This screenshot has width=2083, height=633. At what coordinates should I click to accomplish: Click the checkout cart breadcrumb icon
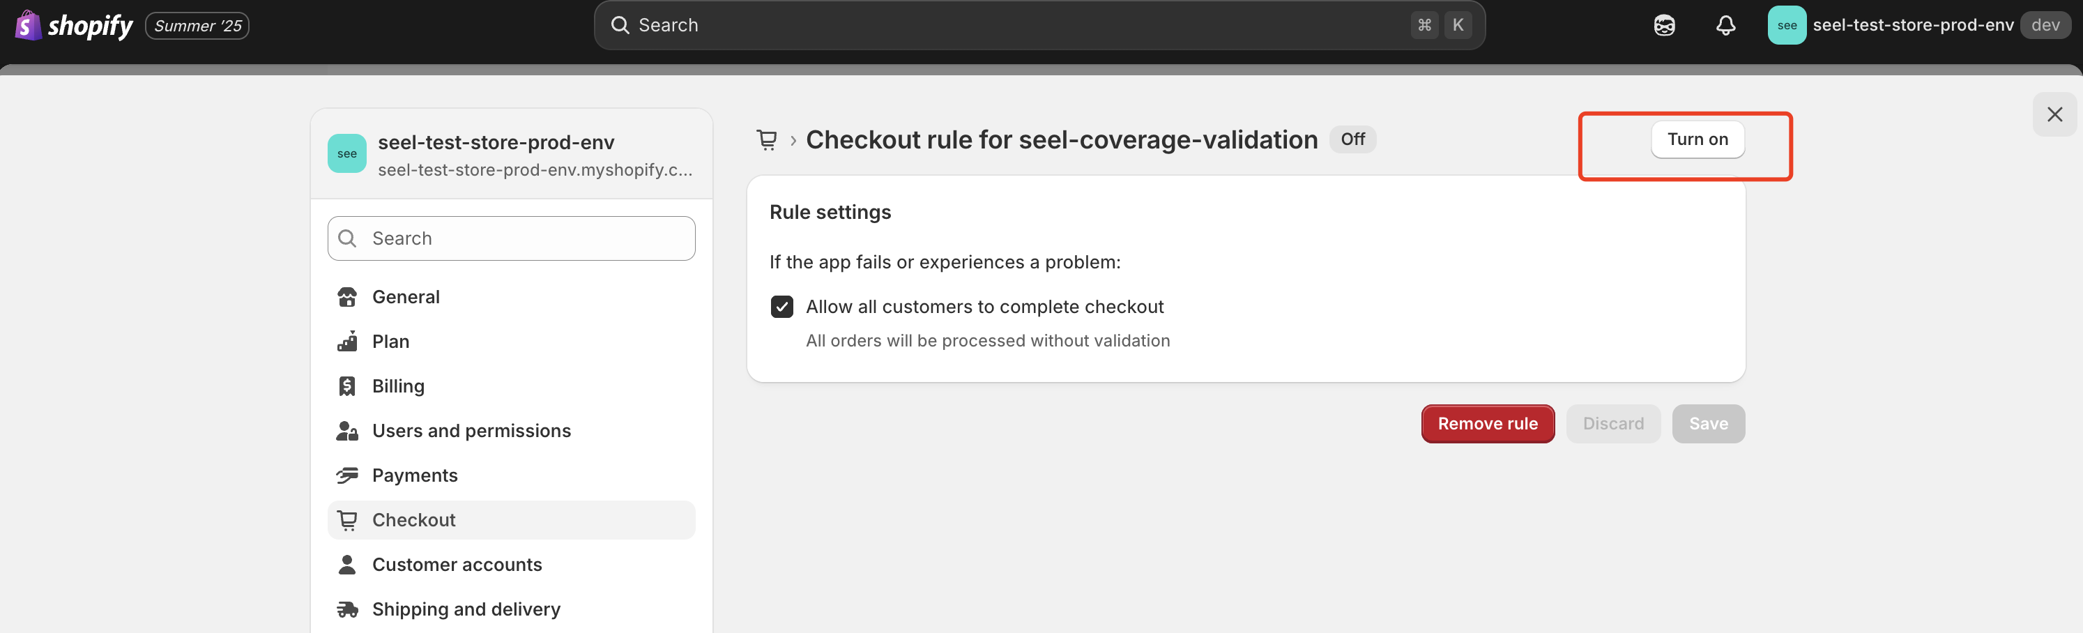click(x=765, y=141)
